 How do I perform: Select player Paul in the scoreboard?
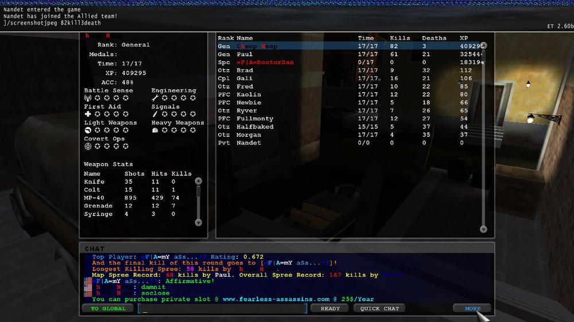(348, 54)
